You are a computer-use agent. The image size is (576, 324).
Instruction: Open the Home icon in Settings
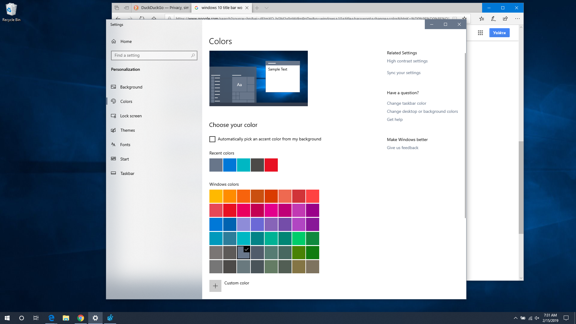(x=114, y=41)
